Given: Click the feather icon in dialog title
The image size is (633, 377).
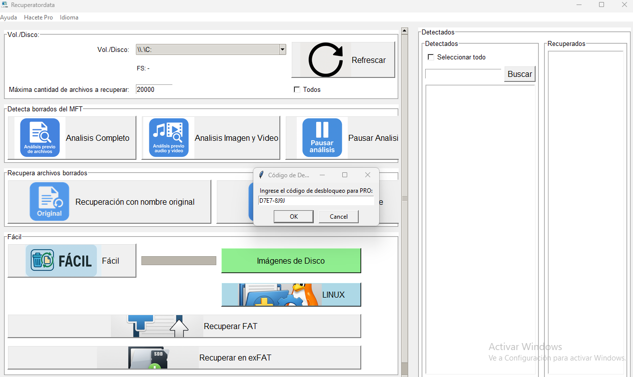Looking at the screenshot, I should tap(261, 175).
